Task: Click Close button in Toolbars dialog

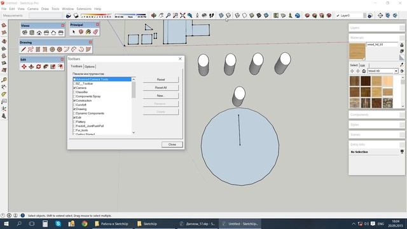Action: (172, 144)
